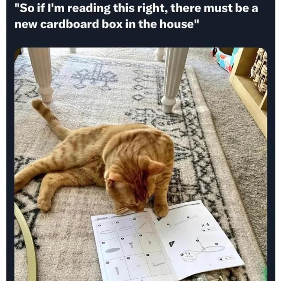Click the caption text about cardboard box
Image resolution: width=281 pixels, height=281 pixels.
coord(136,16)
